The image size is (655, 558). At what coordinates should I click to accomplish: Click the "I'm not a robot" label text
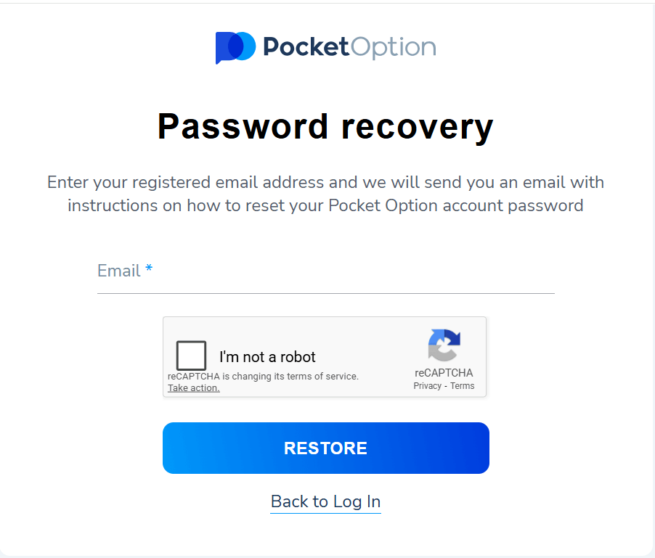click(267, 357)
